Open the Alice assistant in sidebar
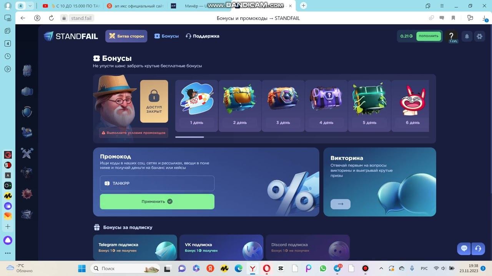The height and width of the screenshot is (276, 492). 8,240
